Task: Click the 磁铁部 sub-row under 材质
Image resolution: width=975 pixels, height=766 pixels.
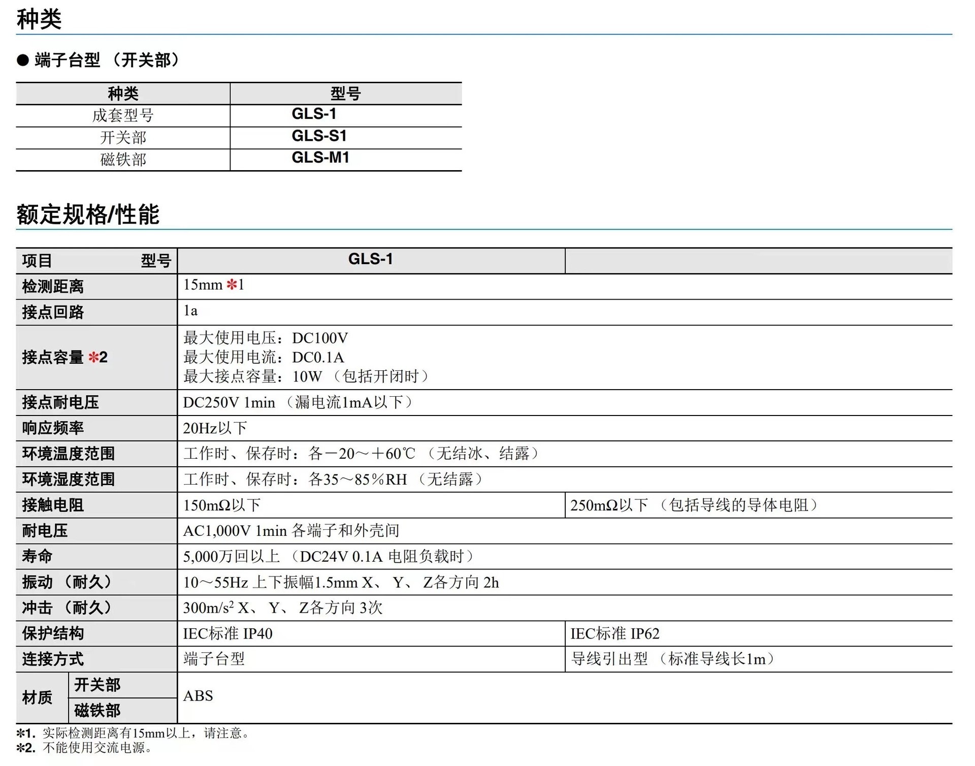Action: coord(99,710)
